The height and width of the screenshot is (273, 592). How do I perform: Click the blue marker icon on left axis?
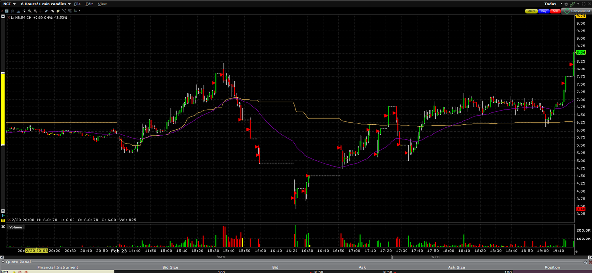point(3,215)
